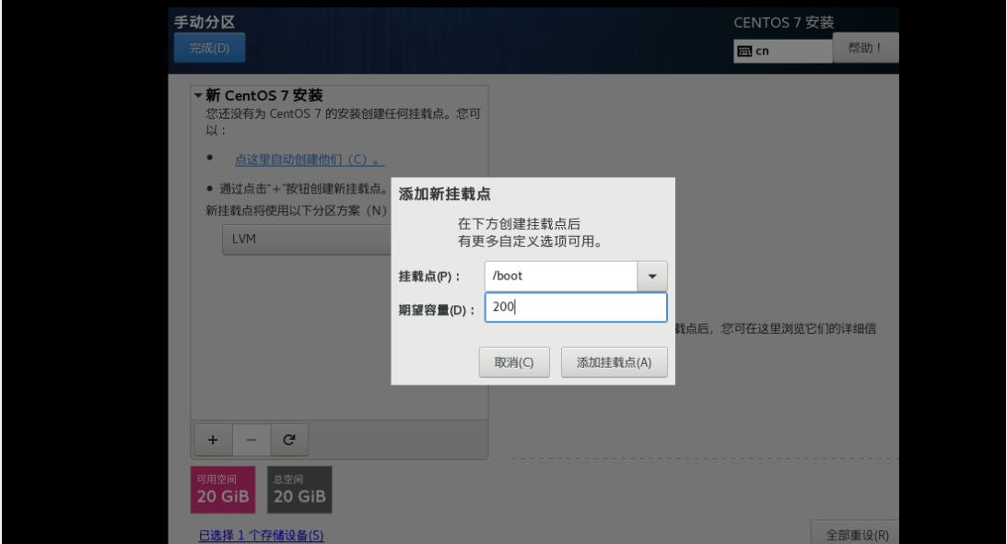Click the plus icon to add mount point
1007x544 pixels.
(213, 440)
